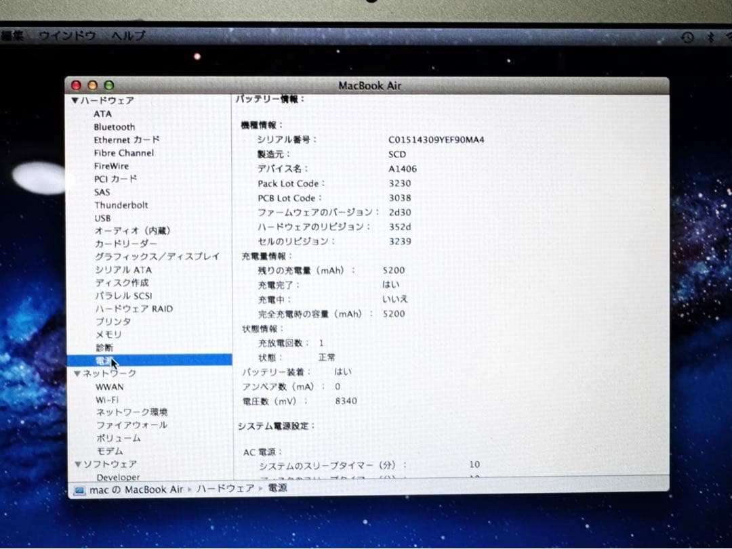Viewport: 732px width, 549px height.
Task: Click ハードウェア in the path bar
Action: [226, 488]
